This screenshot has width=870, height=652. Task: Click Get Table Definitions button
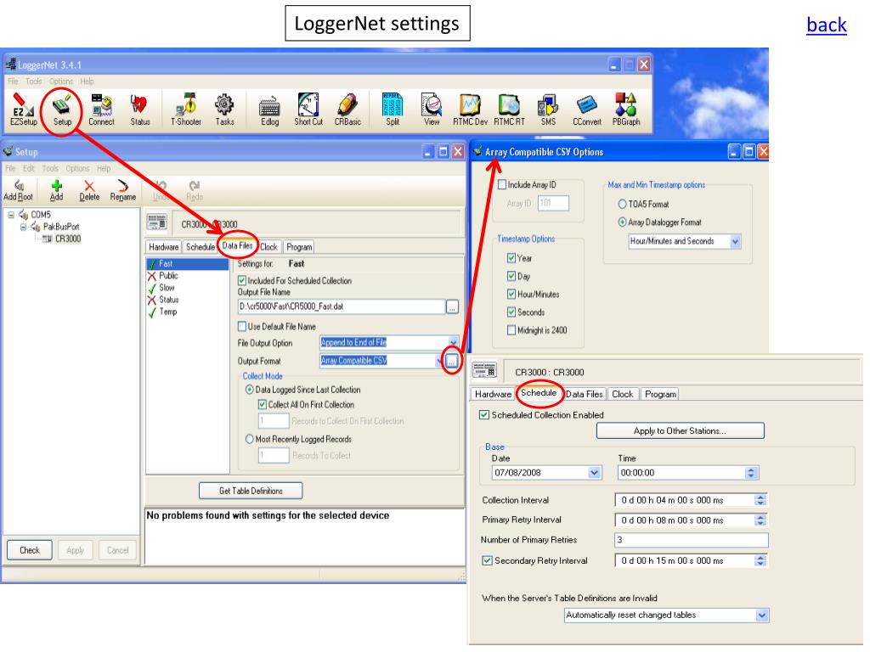[x=251, y=491]
